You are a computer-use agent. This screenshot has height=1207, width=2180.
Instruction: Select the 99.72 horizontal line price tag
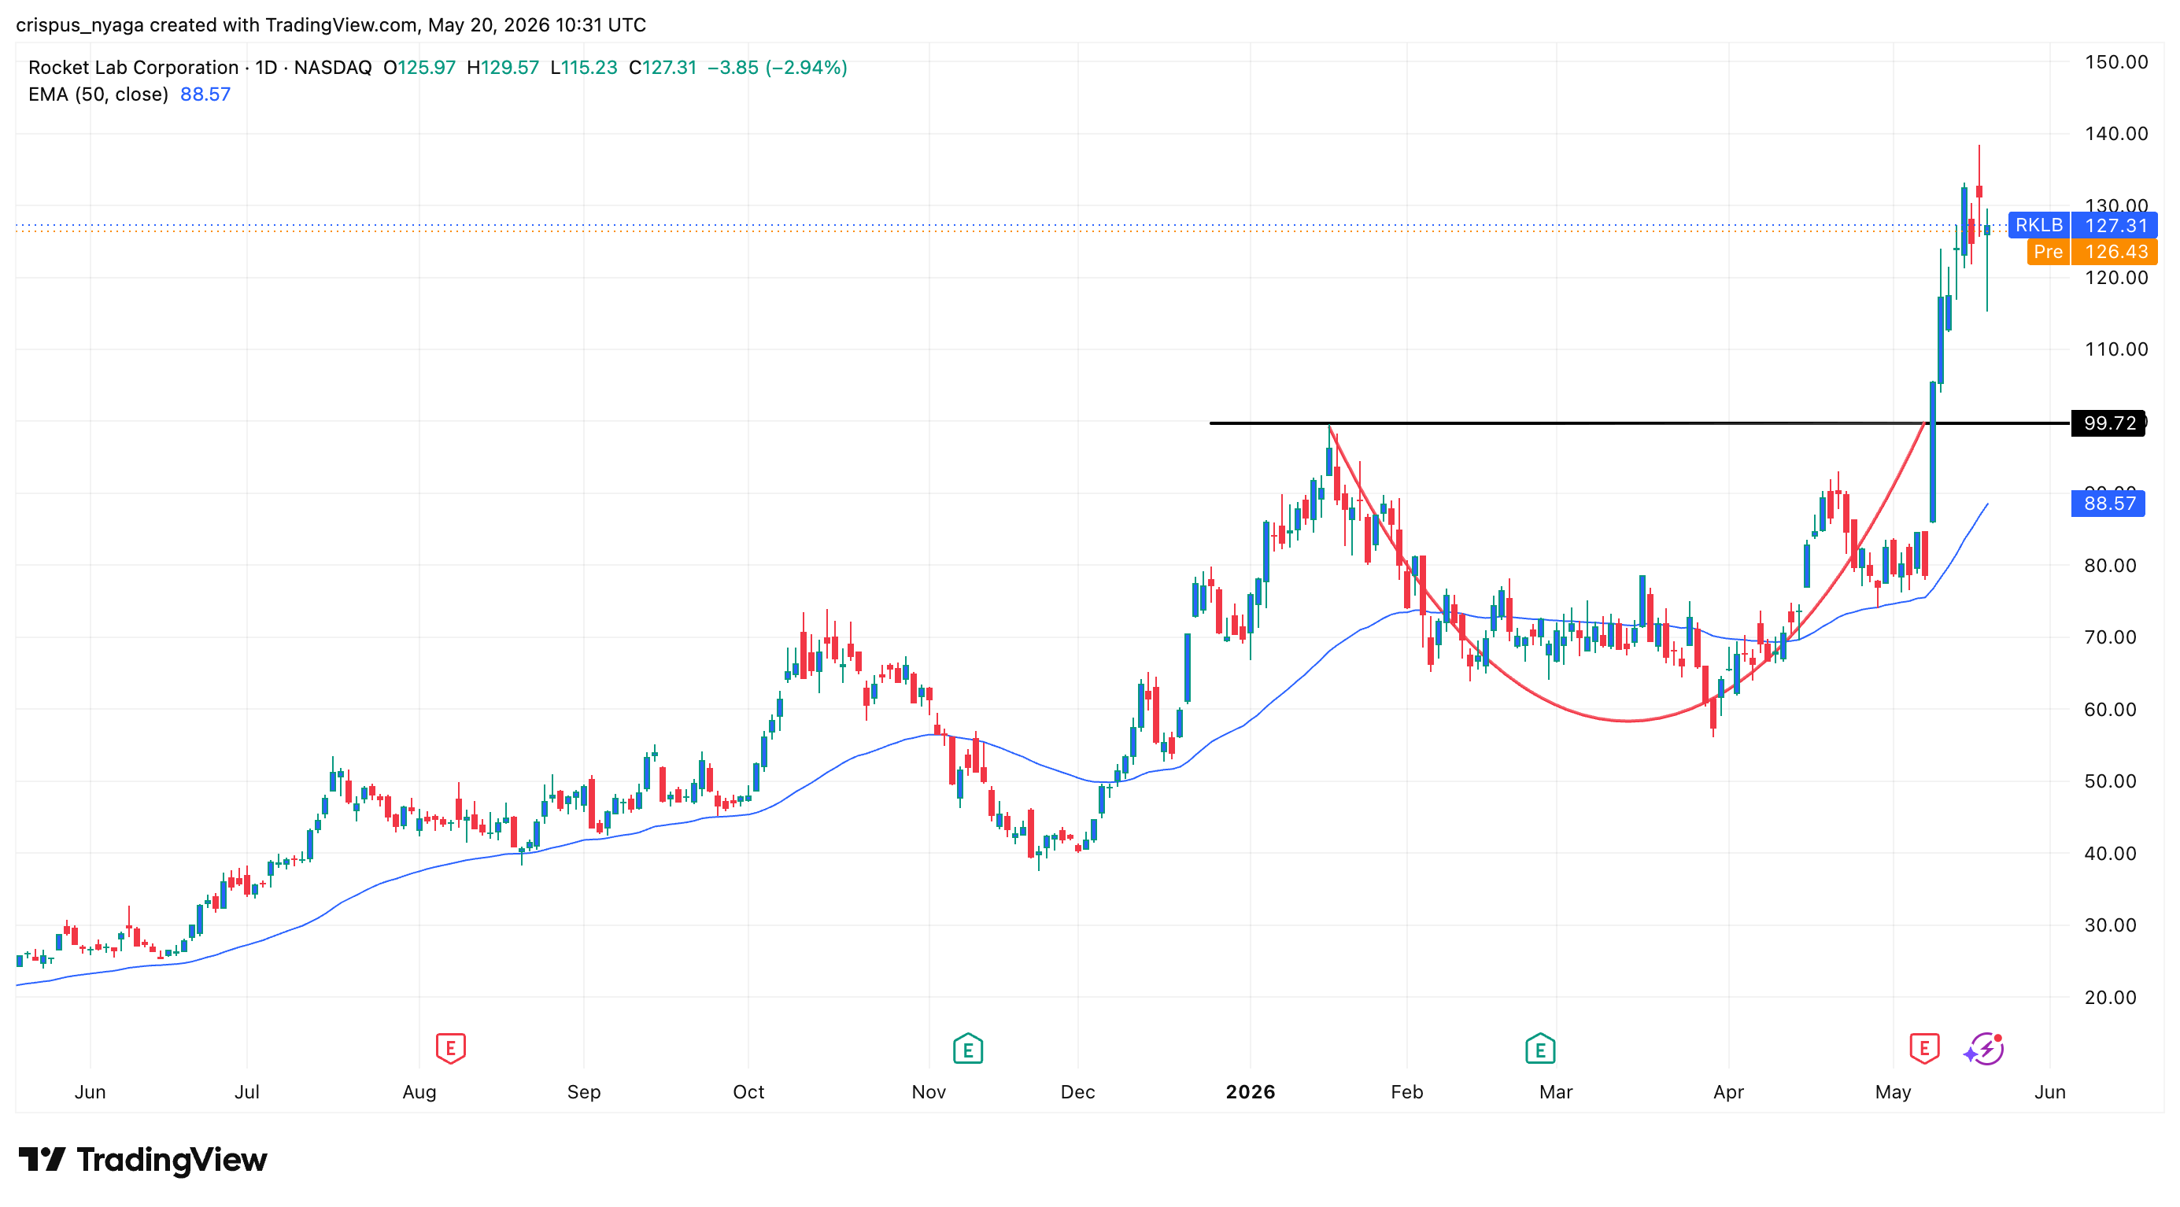(2108, 423)
